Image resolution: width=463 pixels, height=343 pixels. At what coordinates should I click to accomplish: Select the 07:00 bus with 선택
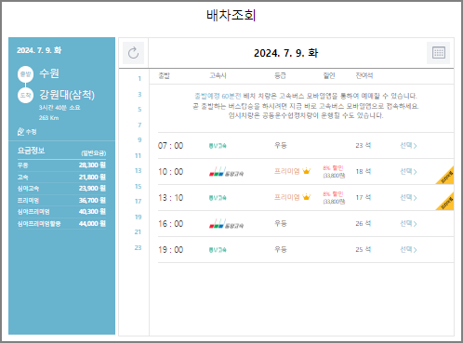[408, 145]
